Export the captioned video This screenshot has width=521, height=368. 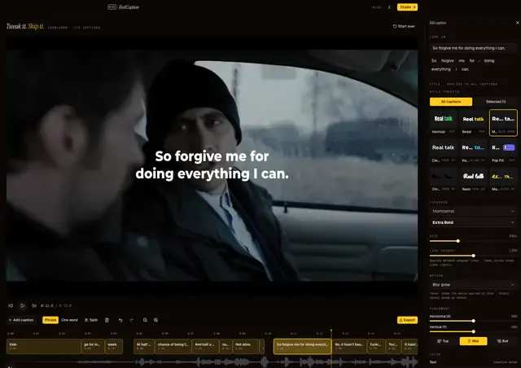tap(407, 320)
